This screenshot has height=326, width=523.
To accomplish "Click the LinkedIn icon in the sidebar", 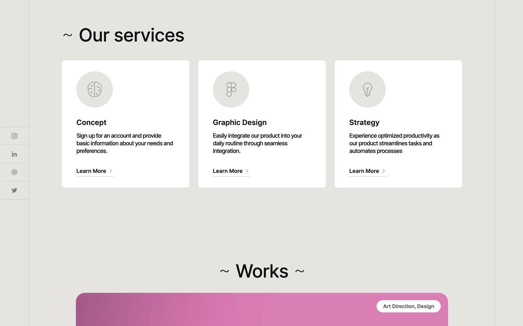I will (14, 154).
